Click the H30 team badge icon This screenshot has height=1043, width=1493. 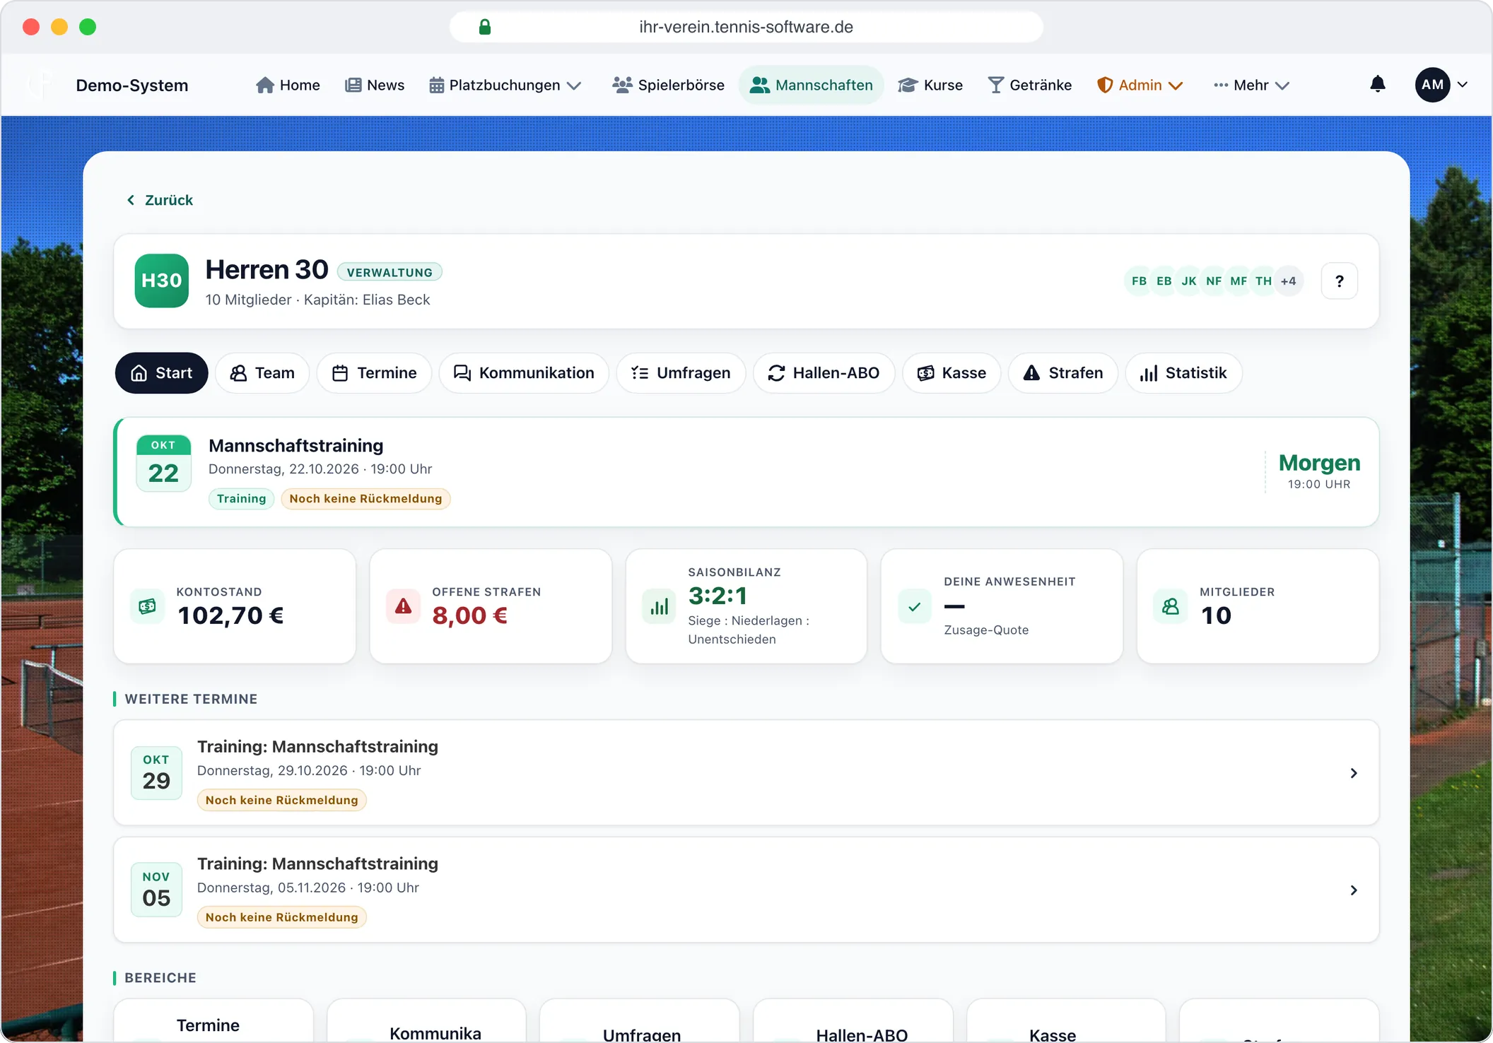tap(162, 281)
